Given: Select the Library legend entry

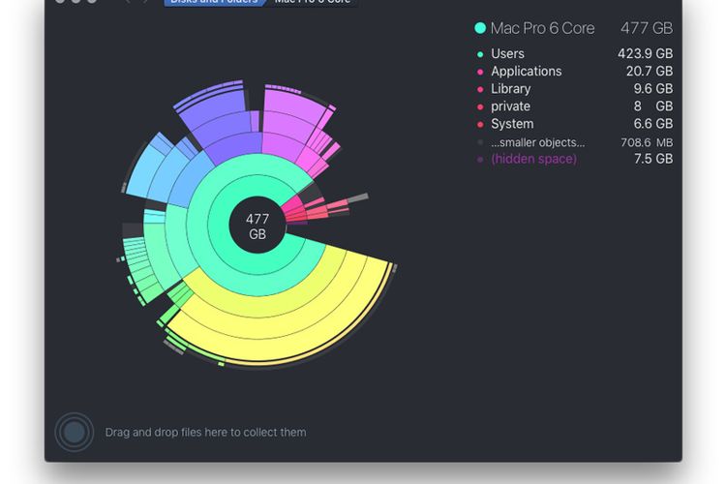Looking at the screenshot, I should (x=575, y=89).
